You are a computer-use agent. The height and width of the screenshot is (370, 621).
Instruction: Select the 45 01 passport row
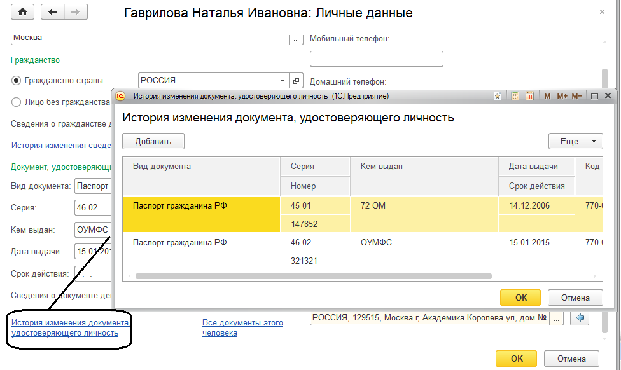pos(363,214)
